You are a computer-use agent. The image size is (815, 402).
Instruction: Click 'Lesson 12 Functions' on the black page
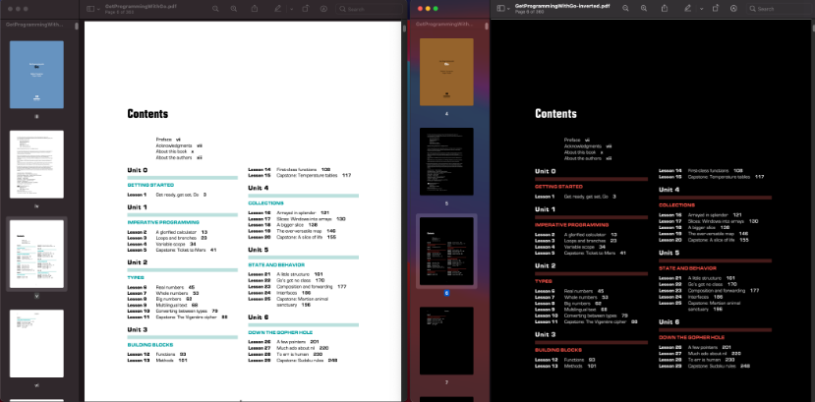(565, 360)
